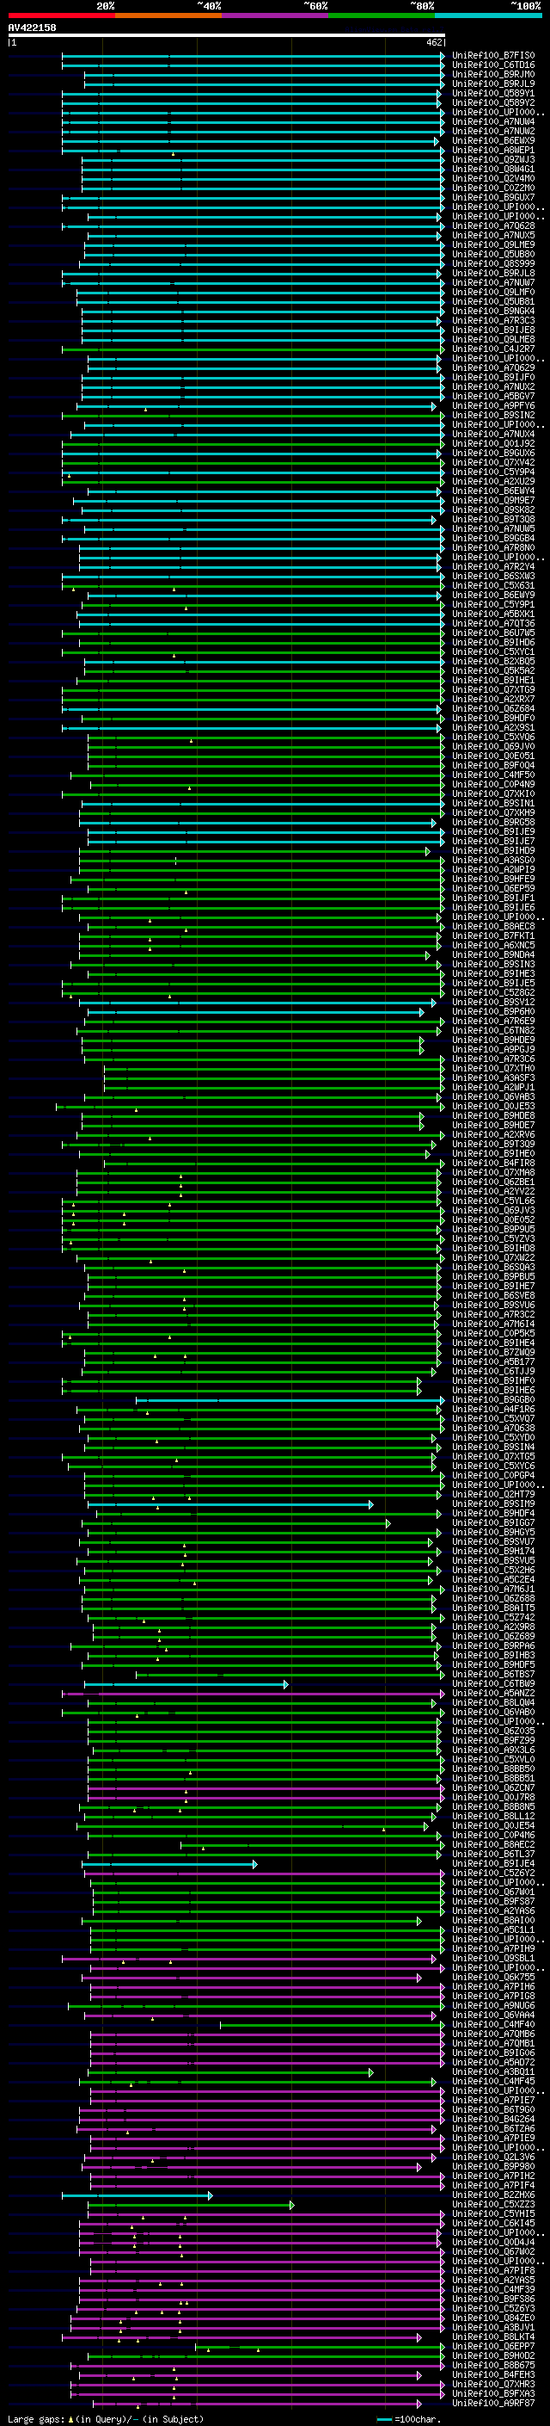Select the UniRef100_A7QMB6 label
This screenshot has height=2426, width=550.
pos(493,2034)
